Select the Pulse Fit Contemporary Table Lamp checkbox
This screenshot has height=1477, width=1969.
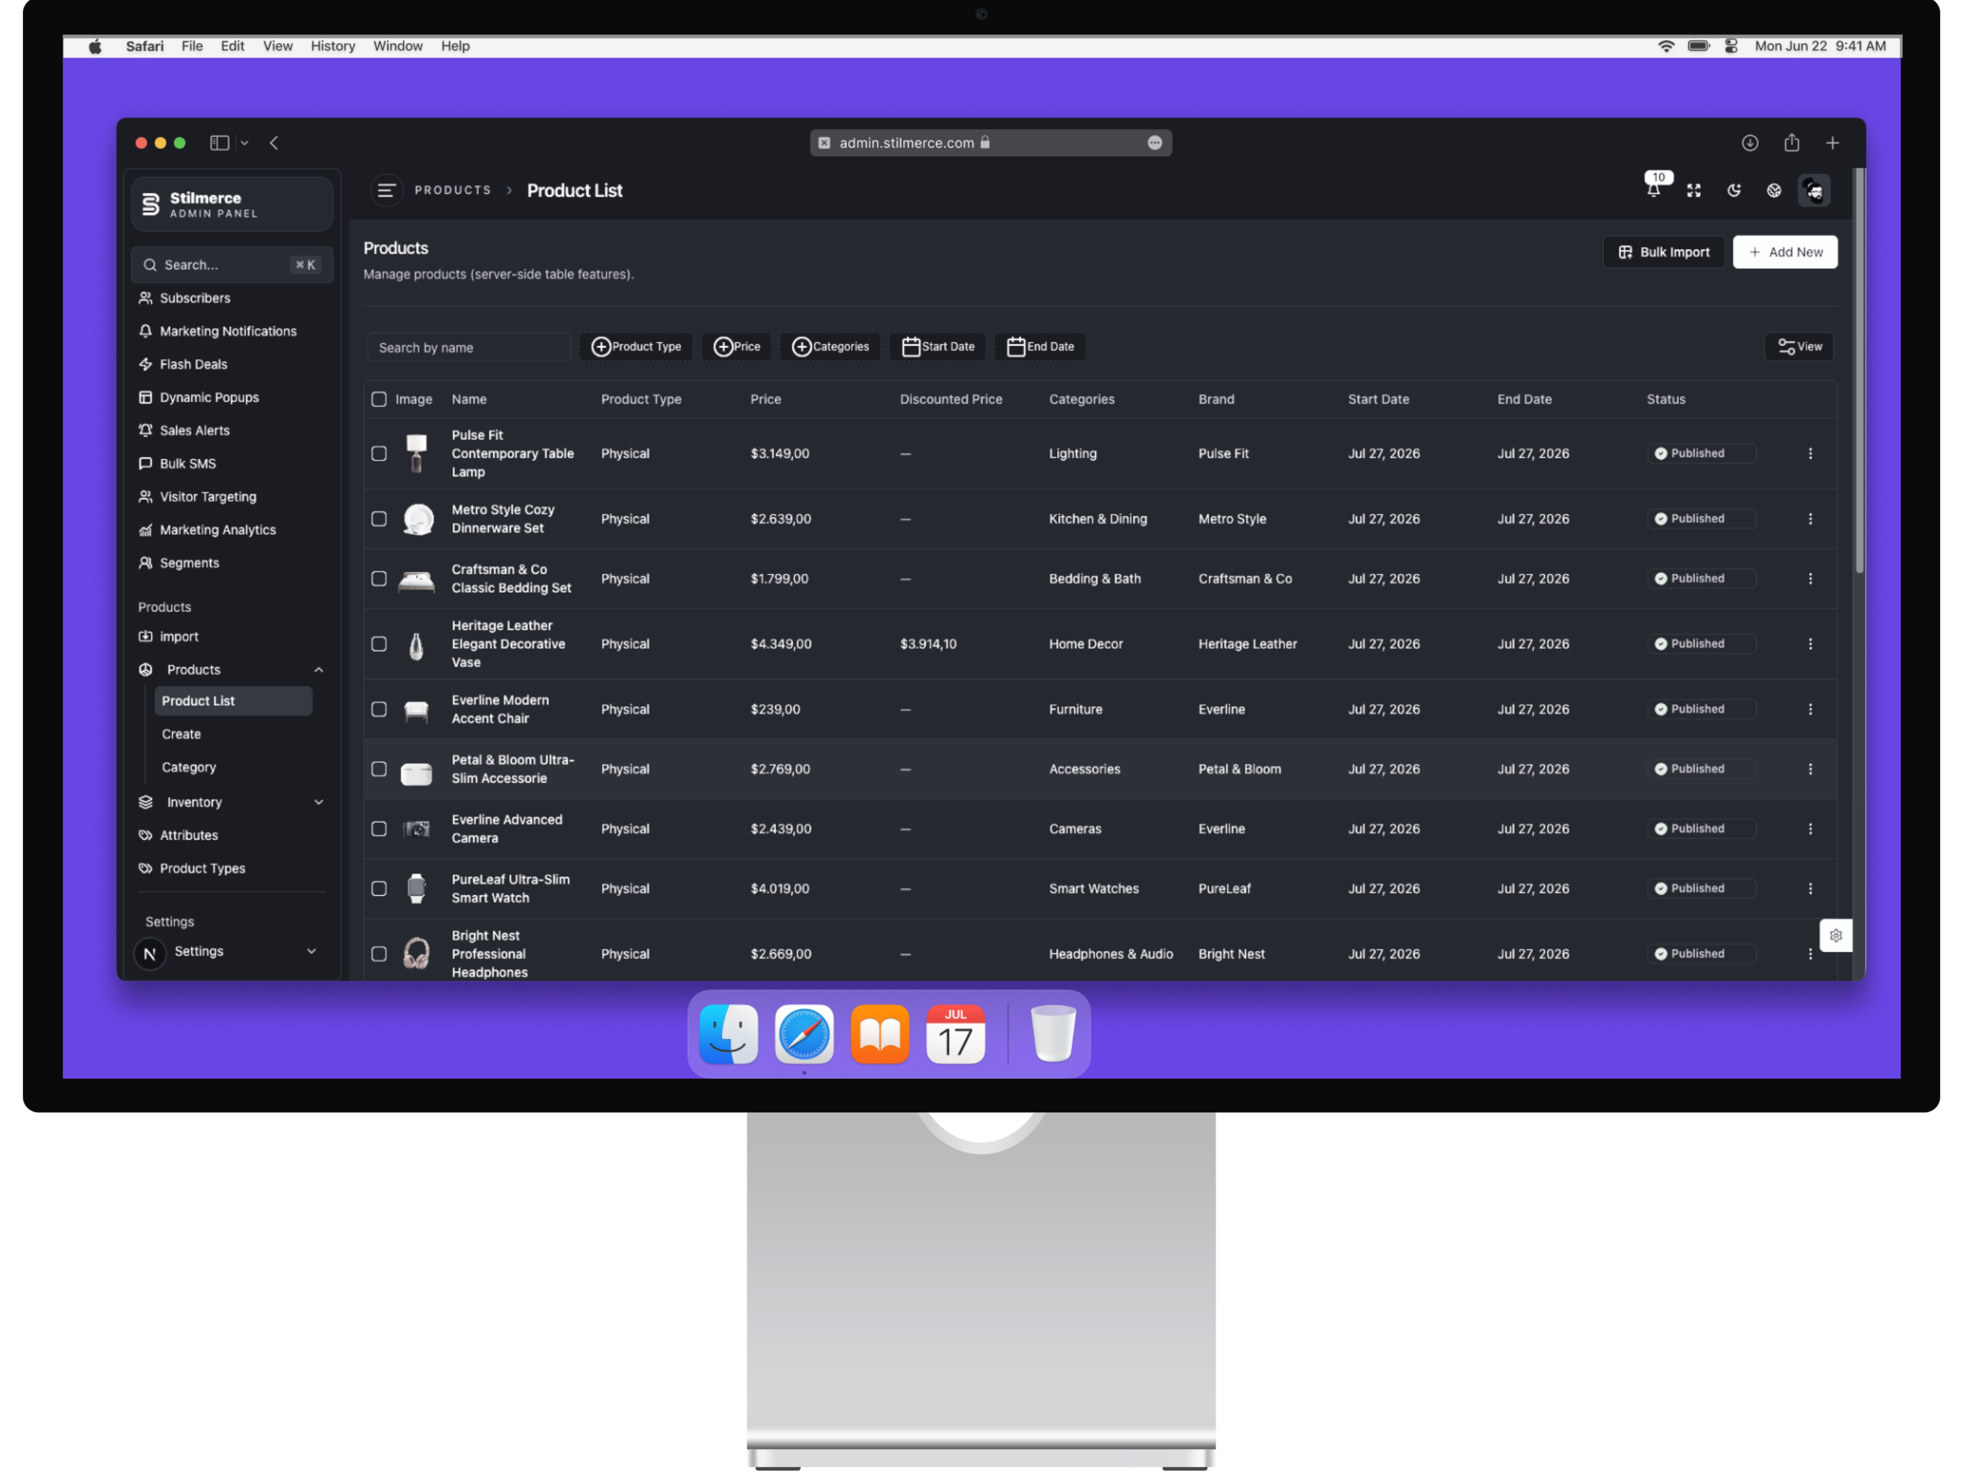point(379,454)
